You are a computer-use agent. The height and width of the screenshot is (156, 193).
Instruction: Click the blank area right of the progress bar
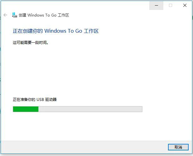click(x=167, y=109)
